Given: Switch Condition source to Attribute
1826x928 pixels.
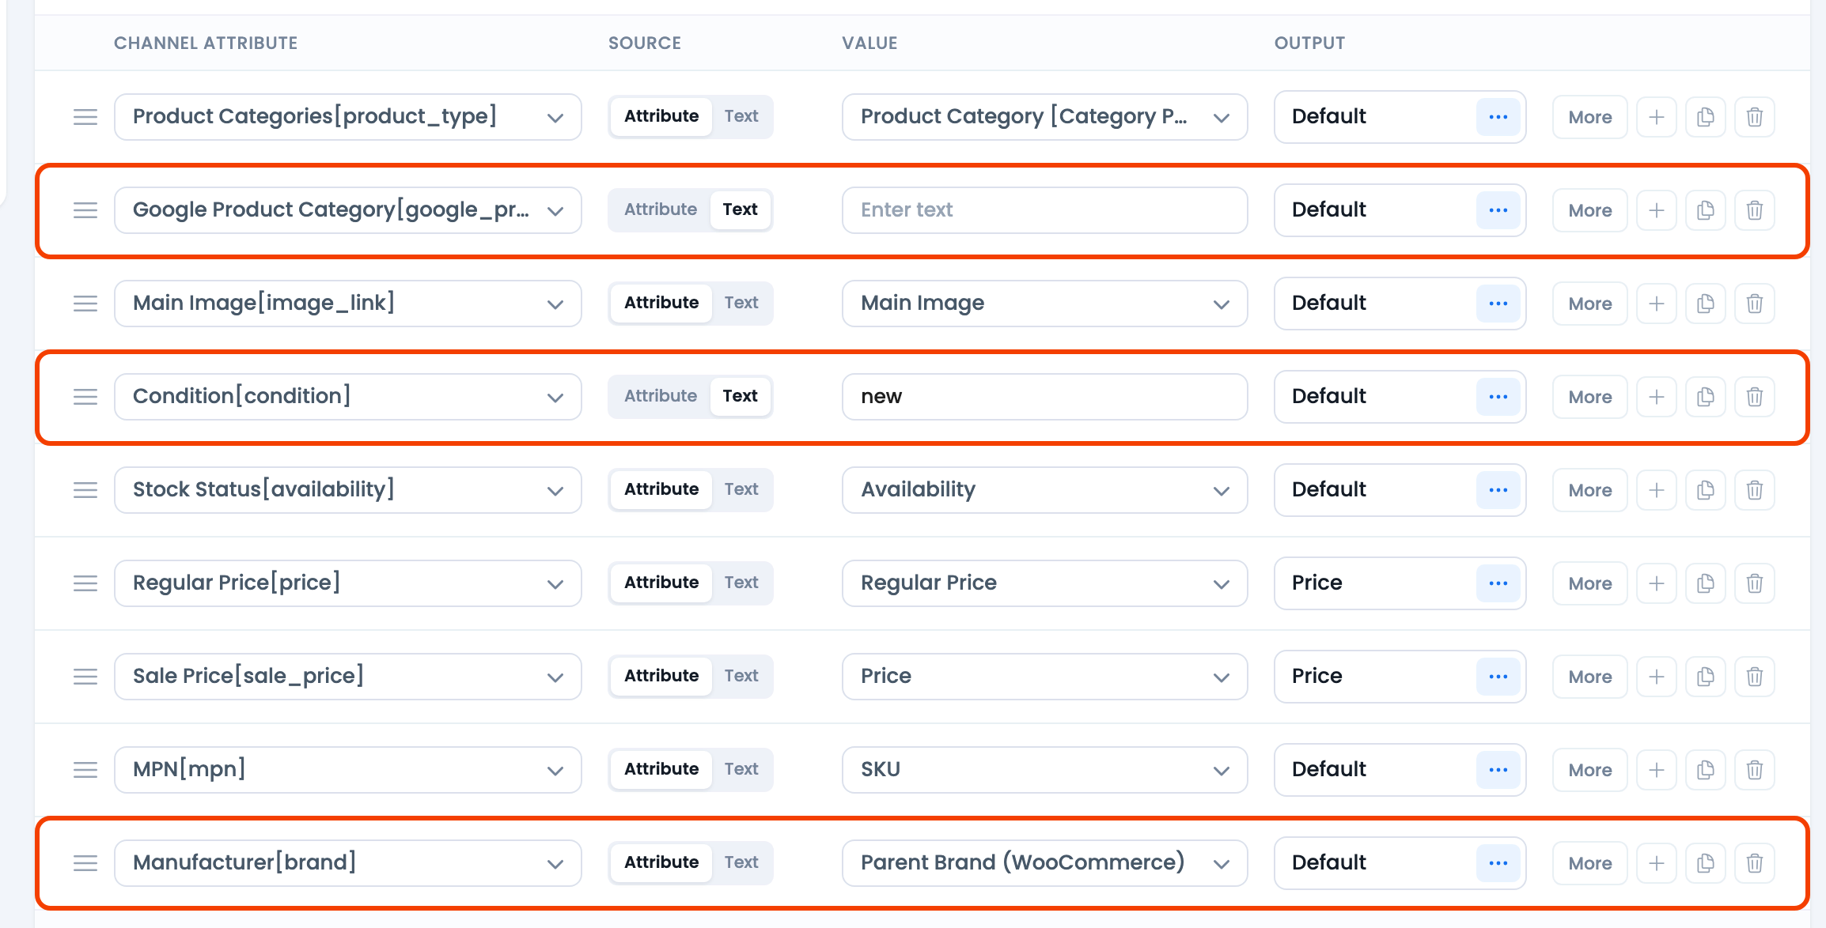Looking at the screenshot, I should coord(661,397).
